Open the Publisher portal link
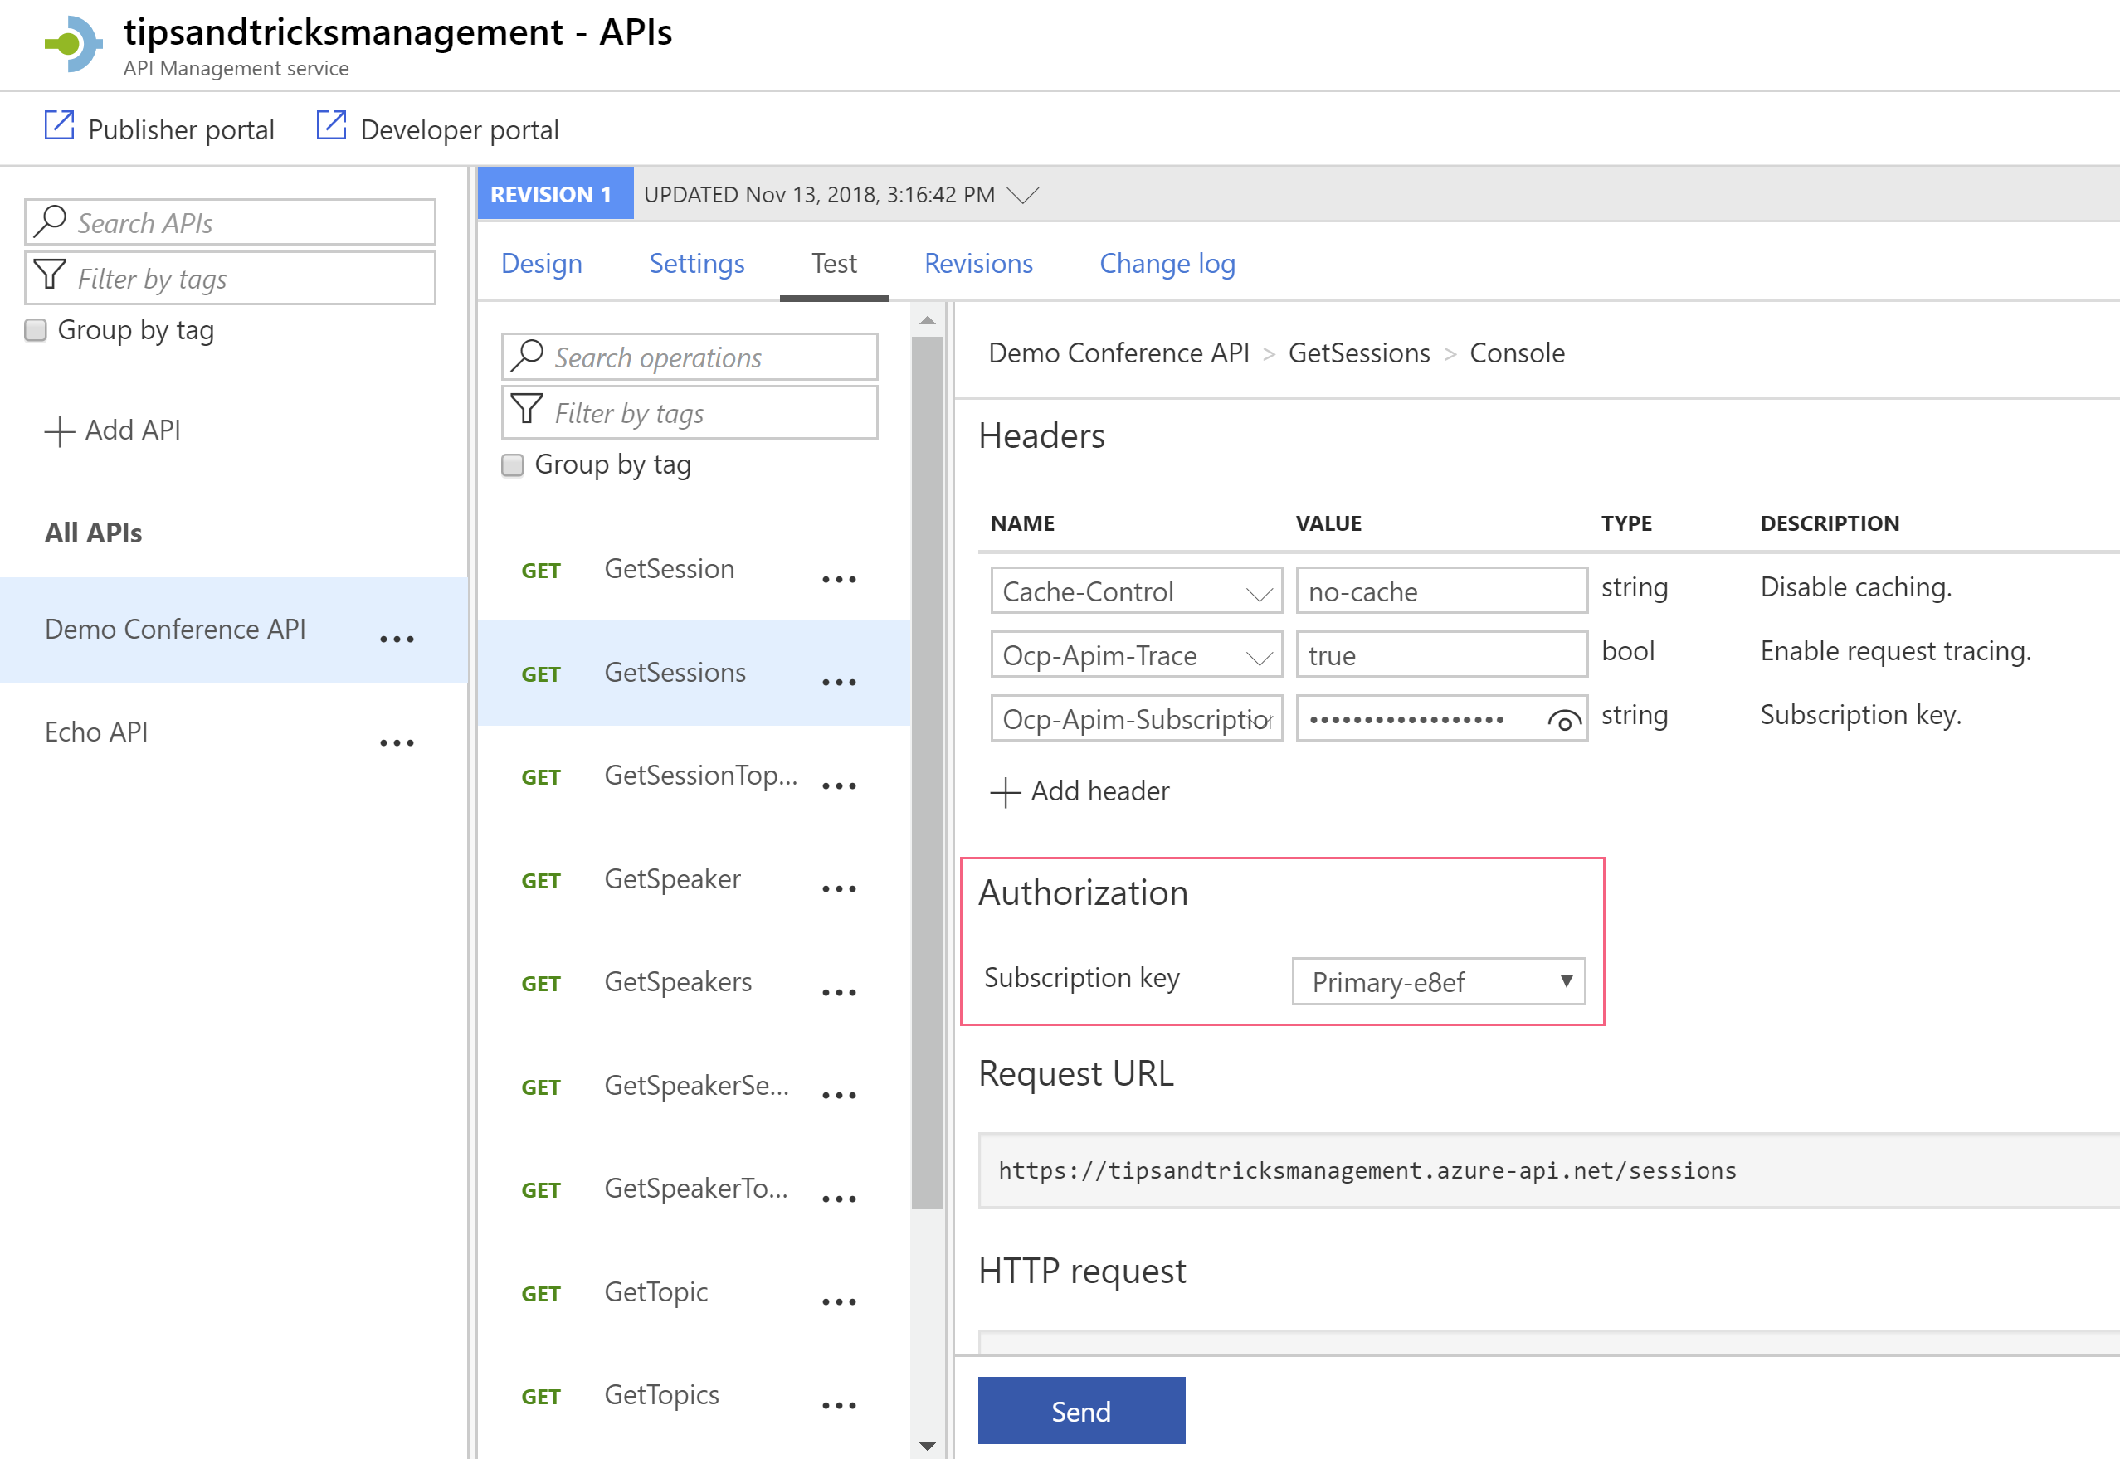This screenshot has width=2120, height=1459. (181, 130)
